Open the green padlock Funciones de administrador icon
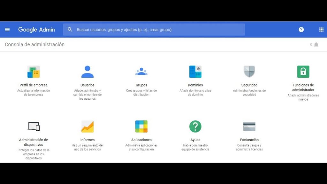327x184 pixels. pos(303,72)
